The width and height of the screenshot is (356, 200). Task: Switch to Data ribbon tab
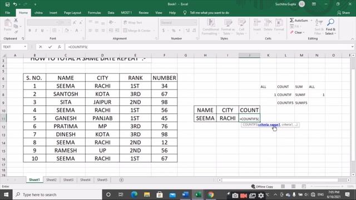point(111,13)
